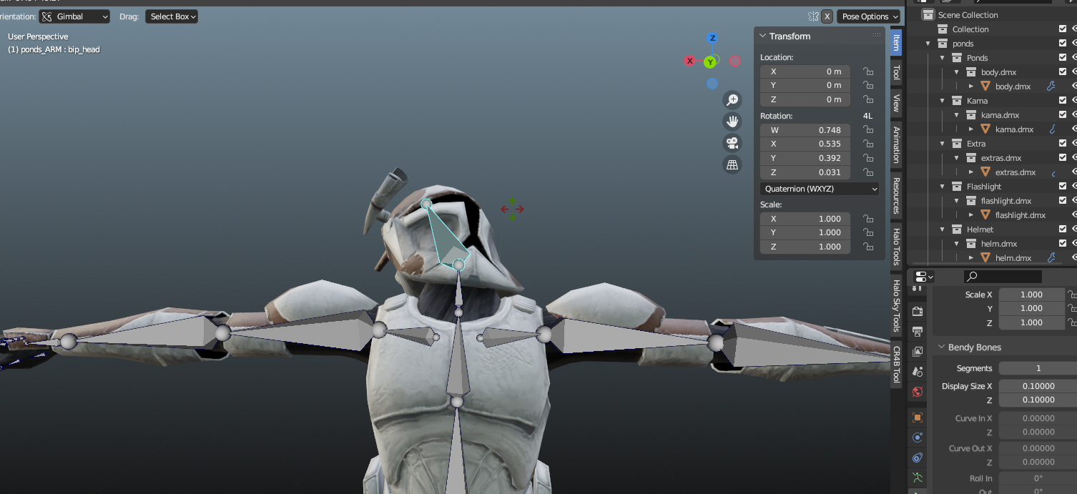Click the lock icon beside Scale Z

867,247
